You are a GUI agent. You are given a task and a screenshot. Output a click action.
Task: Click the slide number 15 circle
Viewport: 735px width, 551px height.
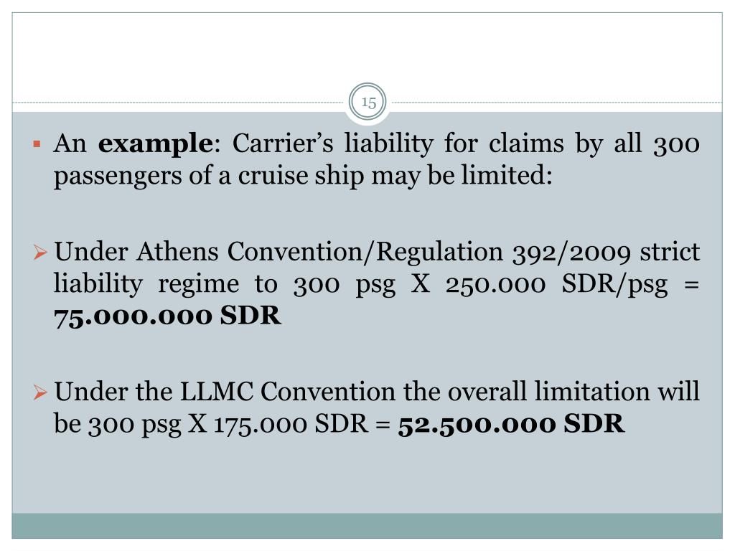tap(368, 102)
